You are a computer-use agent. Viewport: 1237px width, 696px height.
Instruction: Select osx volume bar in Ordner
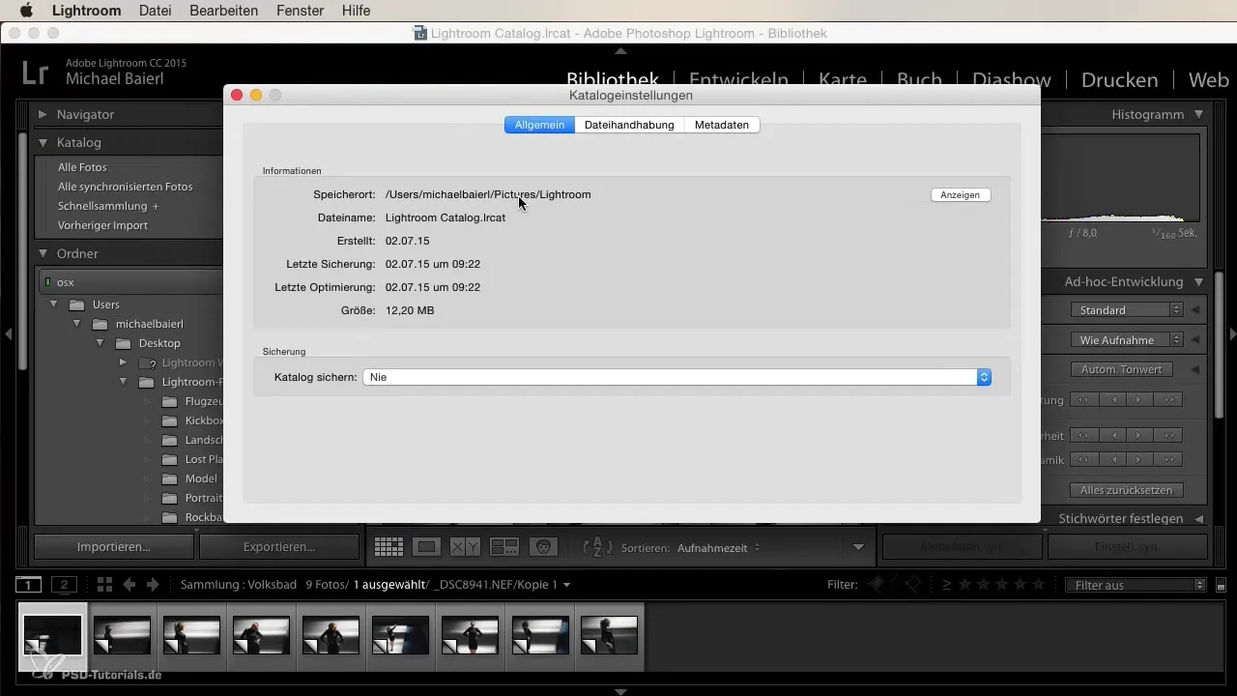click(x=130, y=282)
